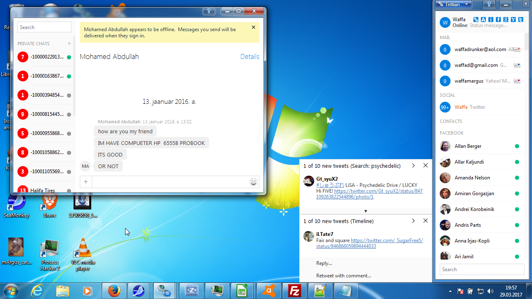The height and width of the screenshot is (299, 532).
Task: Close the psychedelic search tweets notification
Action: coord(425,166)
